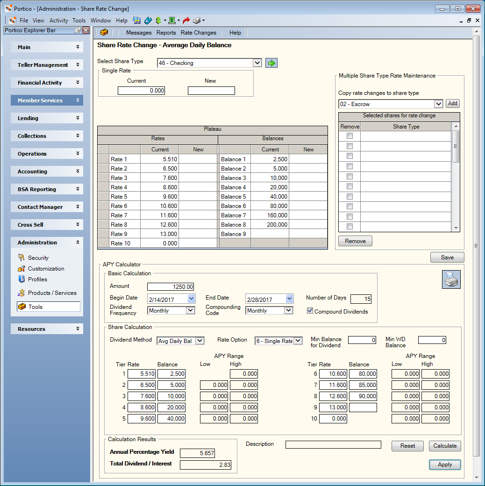The width and height of the screenshot is (485, 486).
Task: Click the Save button
Action: click(447, 257)
